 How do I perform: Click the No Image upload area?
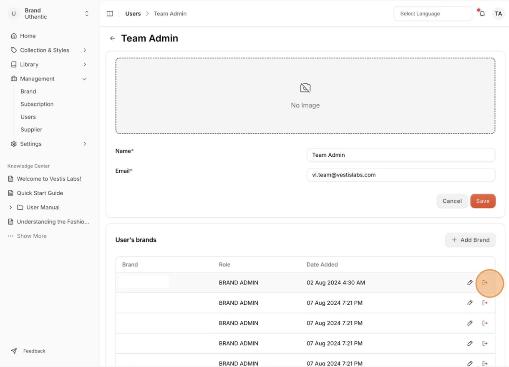click(305, 96)
